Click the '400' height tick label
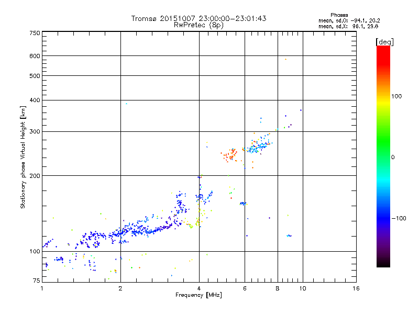 coord(35,100)
